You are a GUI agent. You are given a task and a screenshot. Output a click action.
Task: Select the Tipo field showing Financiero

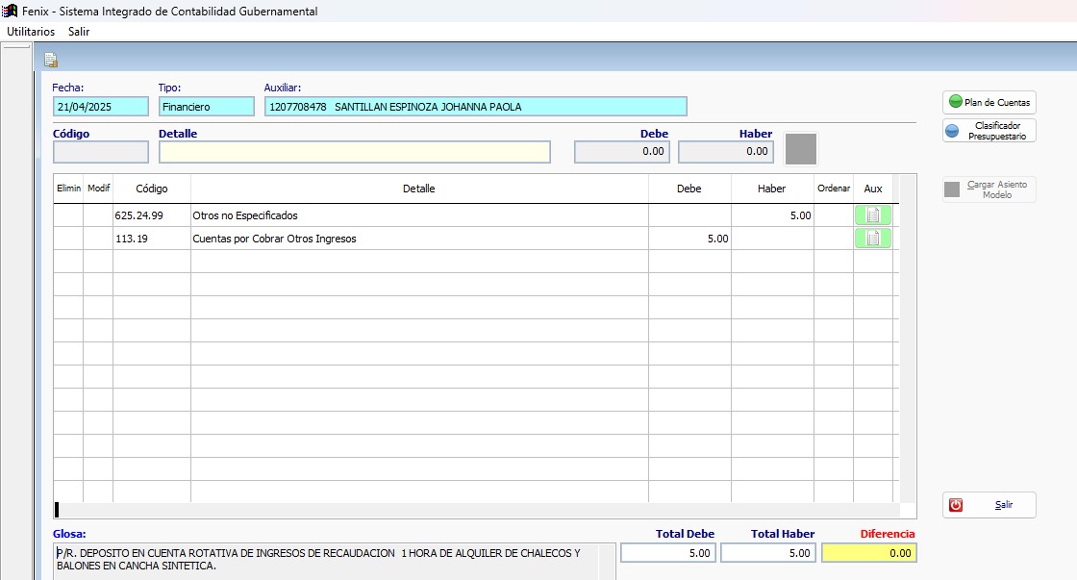206,107
